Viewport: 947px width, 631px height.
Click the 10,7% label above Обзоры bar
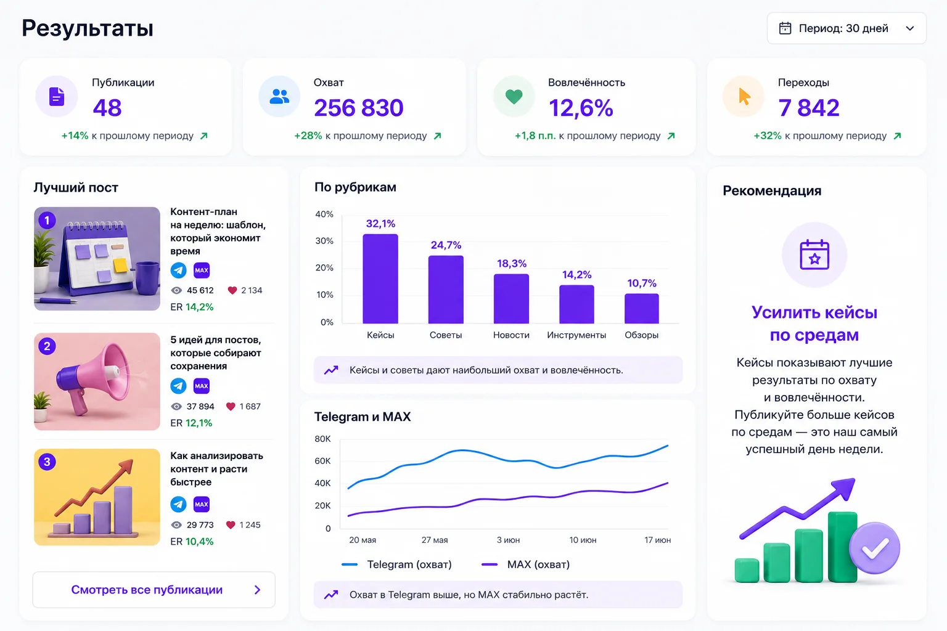642,283
